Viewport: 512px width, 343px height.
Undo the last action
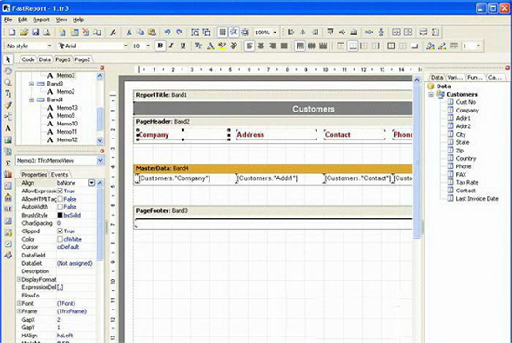tap(168, 33)
